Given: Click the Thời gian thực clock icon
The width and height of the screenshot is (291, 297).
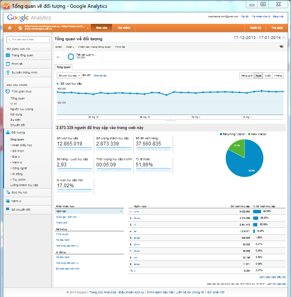Looking at the screenshot, I should coord(8,91).
